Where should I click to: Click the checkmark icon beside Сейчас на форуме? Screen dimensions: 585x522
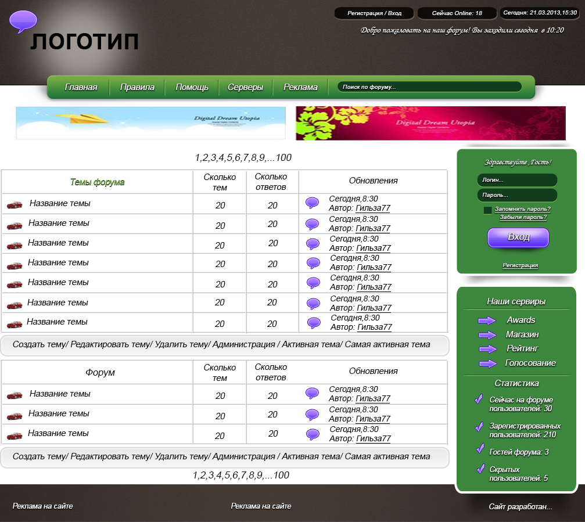(x=479, y=399)
